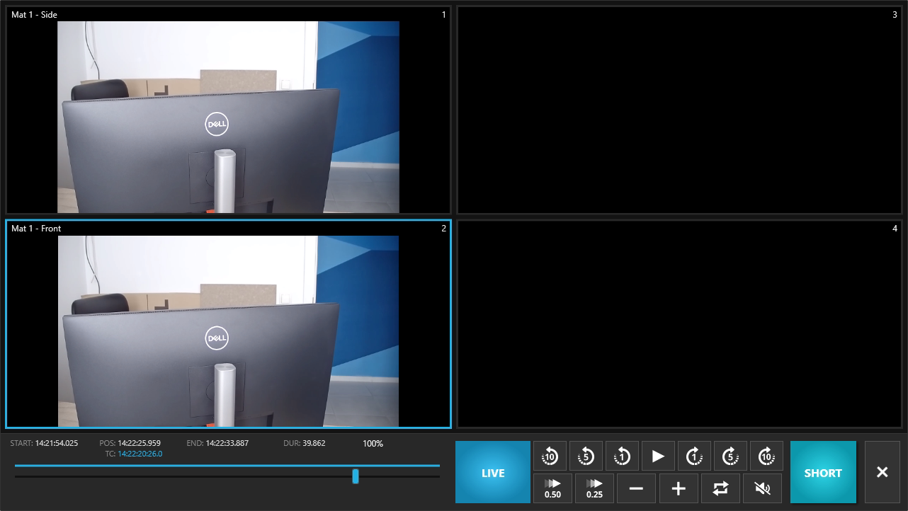
Task: Rewind playback by 10 seconds
Action: coord(550,457)
